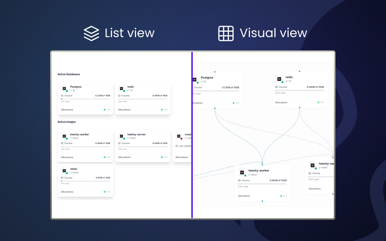386x241 pixels.
Task: Click Volume disk icon on list twenty-server card
Action: (x=119, y=143)
